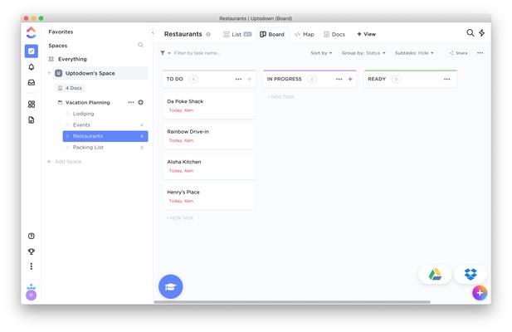
Task: Open Dropbox floating button
Action: click(x=471, y=275)
